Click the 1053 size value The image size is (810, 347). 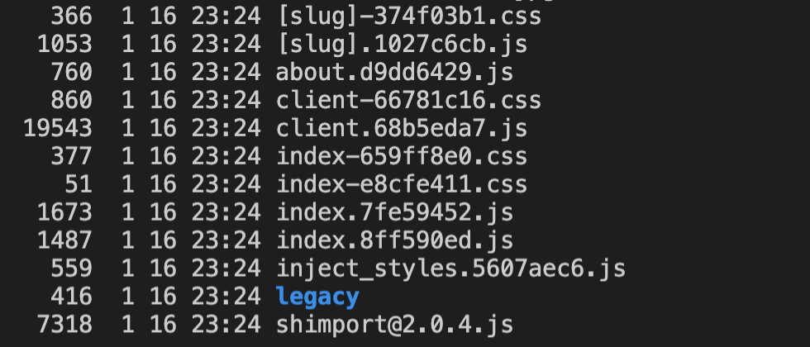tap(65, 44)
